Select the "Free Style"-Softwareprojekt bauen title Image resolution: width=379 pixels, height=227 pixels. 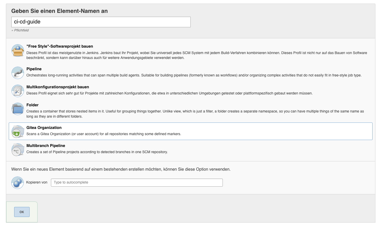point(60,46)
